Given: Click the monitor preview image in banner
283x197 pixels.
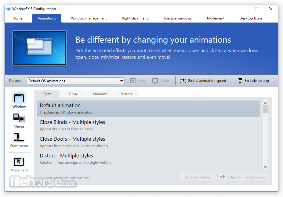Looking at the screenshot, I should [39, 48].
